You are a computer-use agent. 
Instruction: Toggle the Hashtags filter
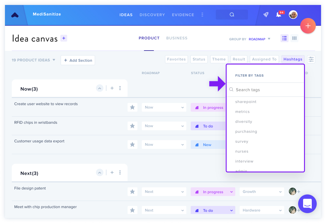point(293,59)
